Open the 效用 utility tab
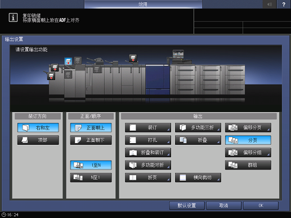Image resolution: width=291 pixels, height=218 pixels. point(143,4)
